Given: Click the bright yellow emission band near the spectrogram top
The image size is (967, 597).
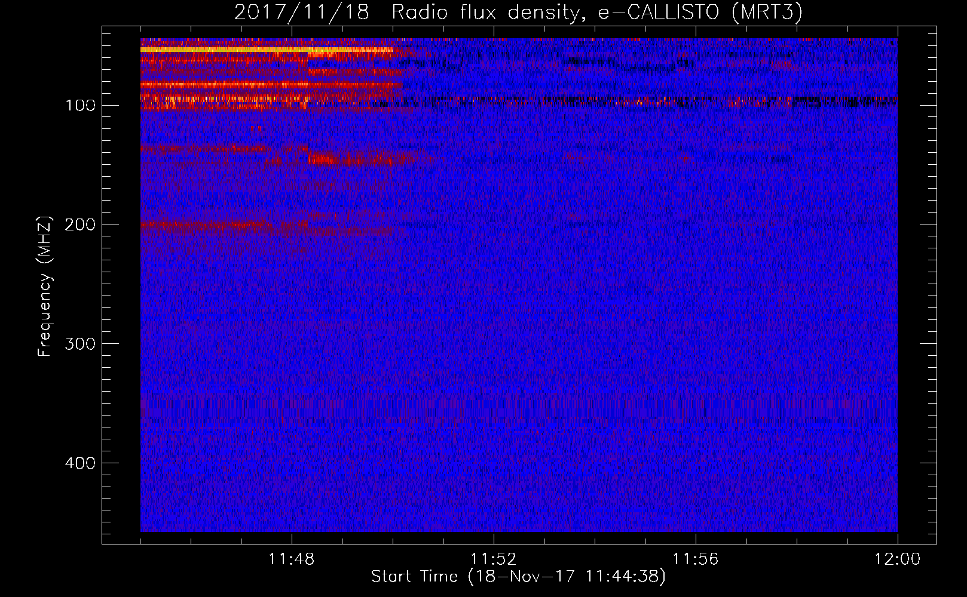Looking at the screenshot, I should [x=267, y=50].
